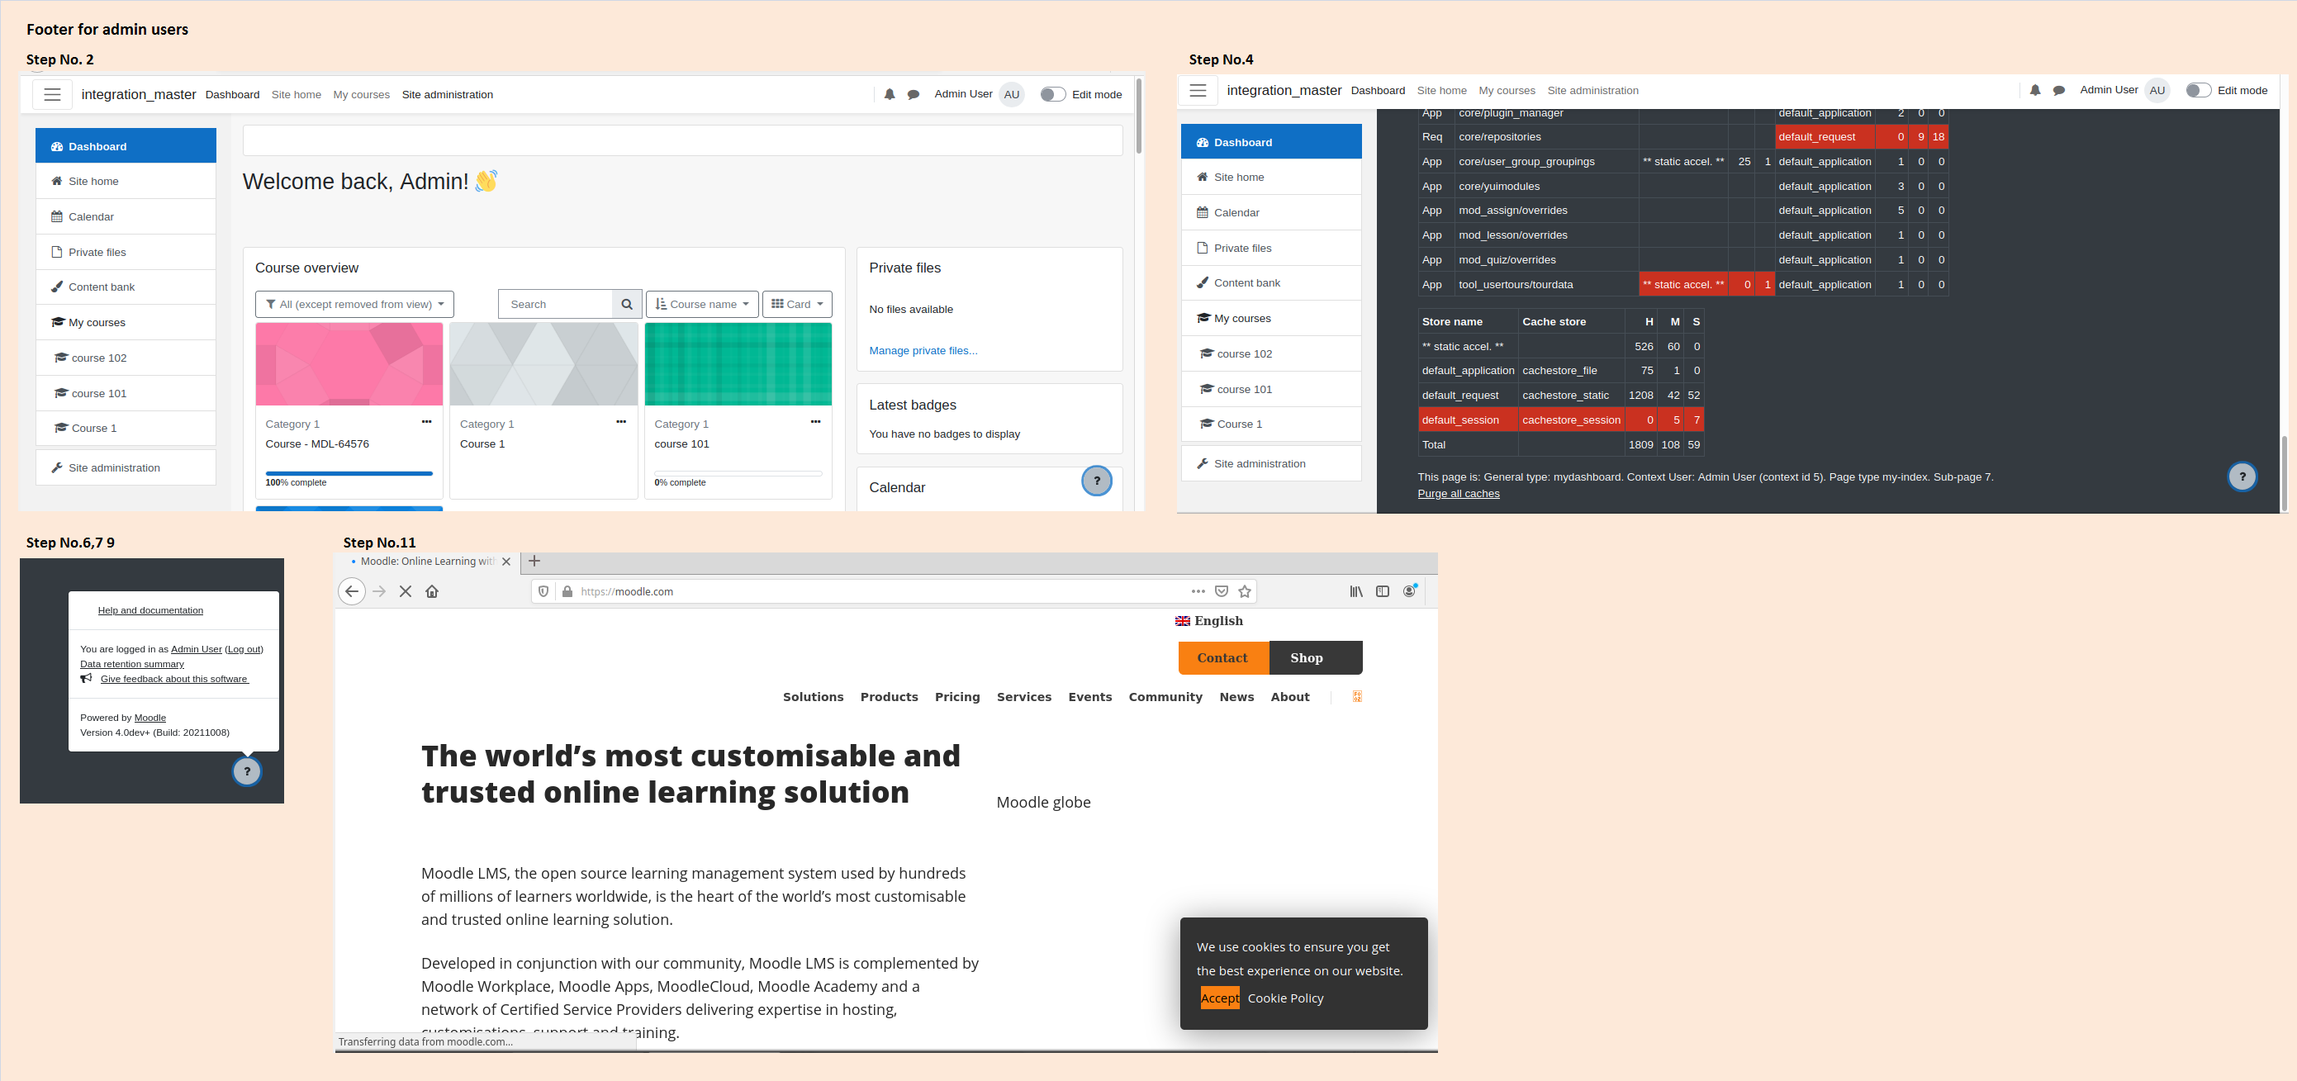The width and height of the screenshot is (2297, 1081).
Task: Click the Firefox home icon
Action: 432,590
